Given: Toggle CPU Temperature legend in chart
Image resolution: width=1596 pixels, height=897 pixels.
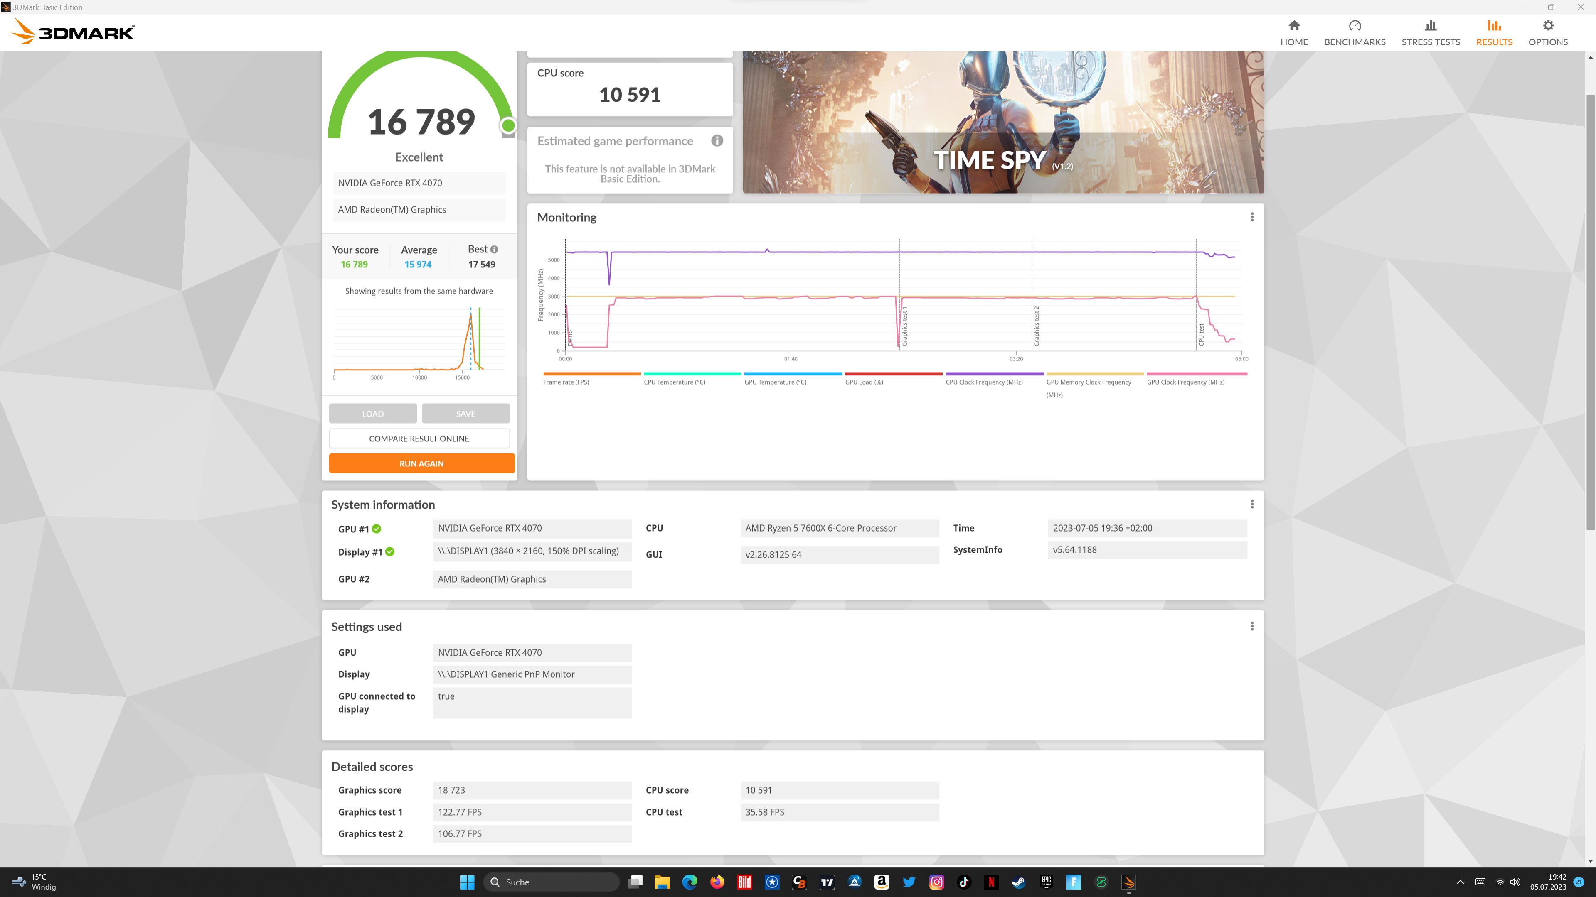Looking at the screenshot, I should click(x=674, y=382).
